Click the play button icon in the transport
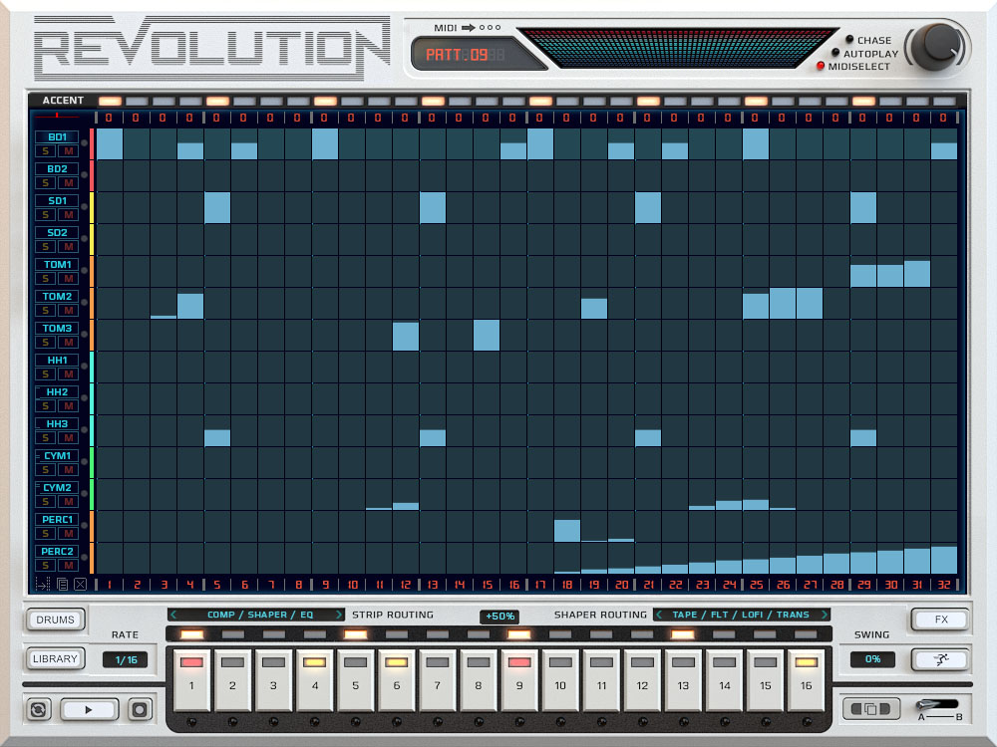 88,709
